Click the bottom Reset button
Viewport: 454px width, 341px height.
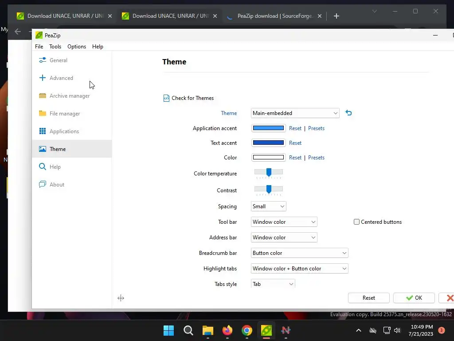click(368, 298)
